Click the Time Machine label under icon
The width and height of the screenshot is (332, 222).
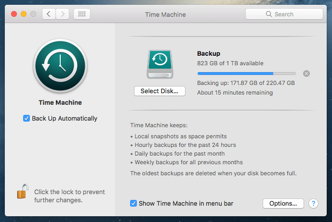pos(60,103)
